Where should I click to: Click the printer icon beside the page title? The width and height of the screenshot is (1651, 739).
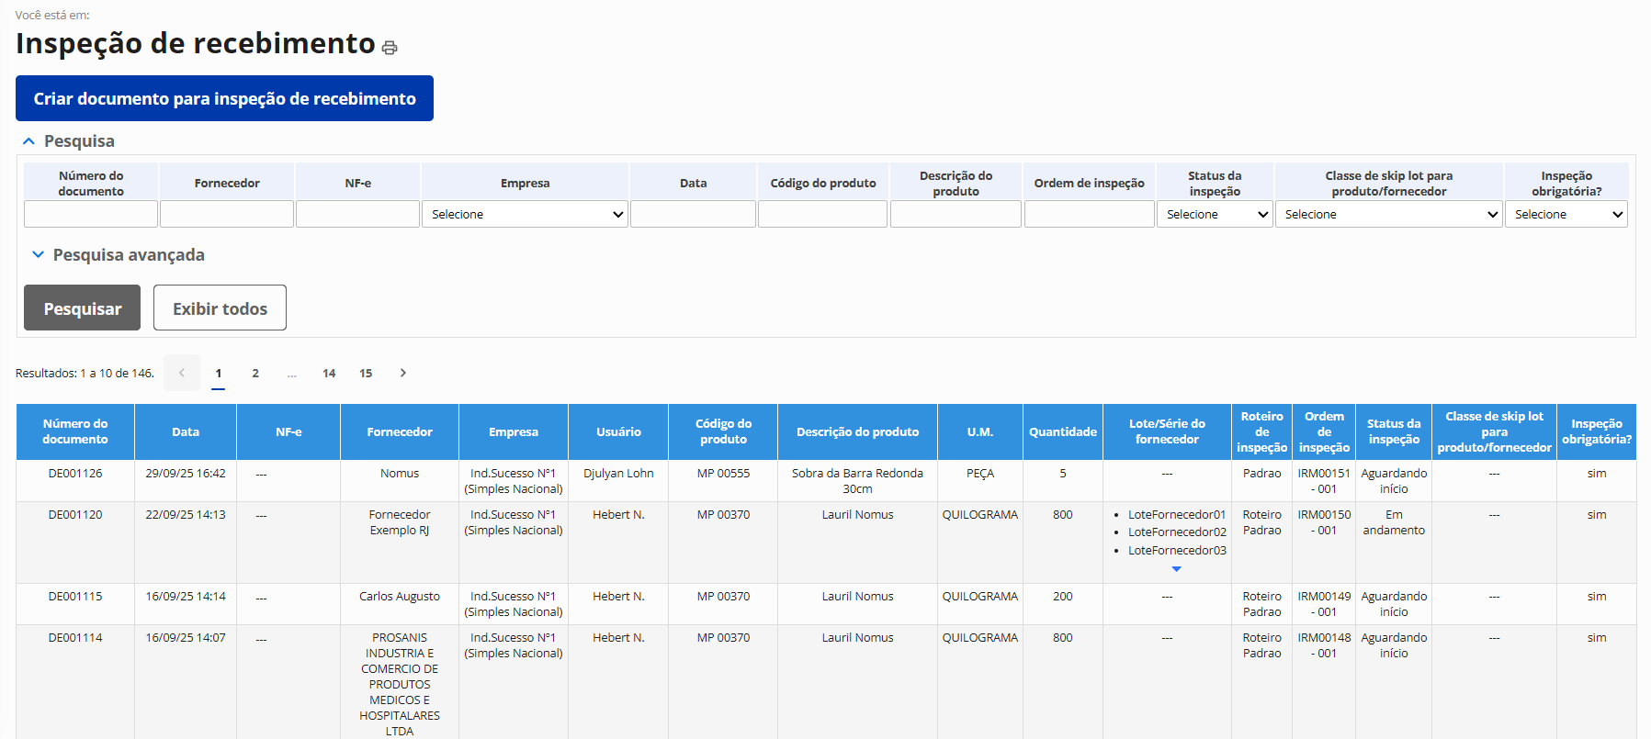[x=390, y=48]
